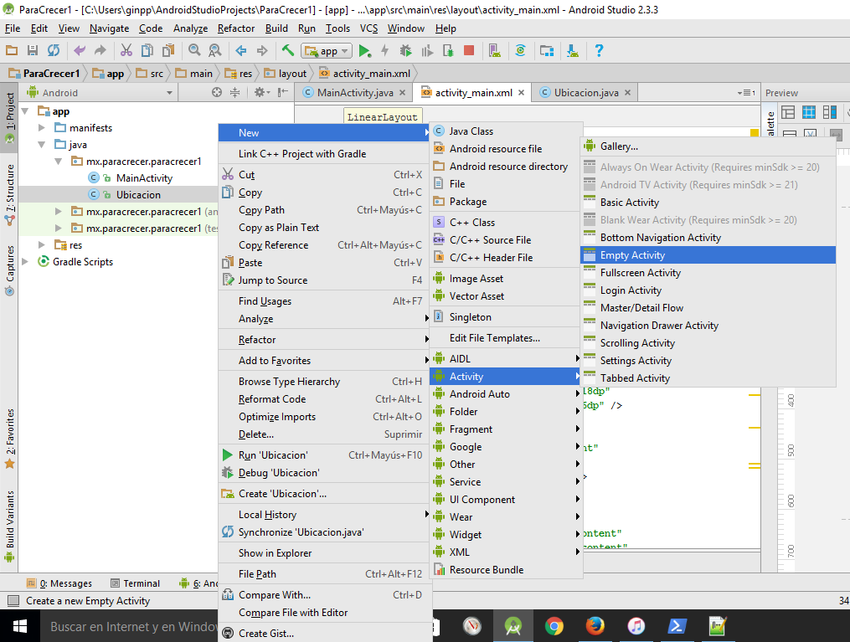Click the Captures side panel button
The image size is (850, 642).
pyautogui.click(x=9, y=270)
